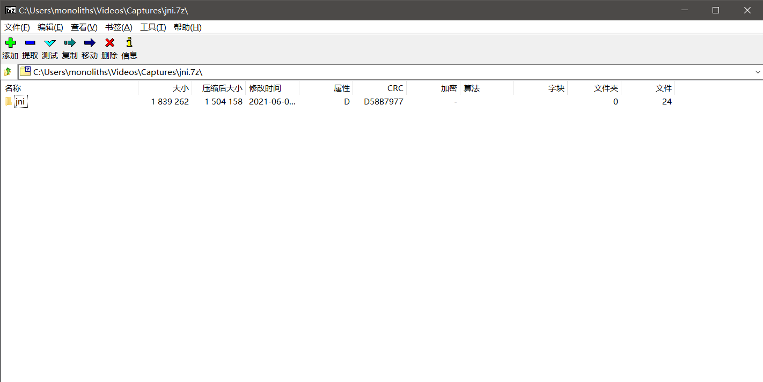The width and height of the screenshot is (763, 382).
Task: Click the 添加 (Add) toolbar icon
Action: (x=10, y=42)
